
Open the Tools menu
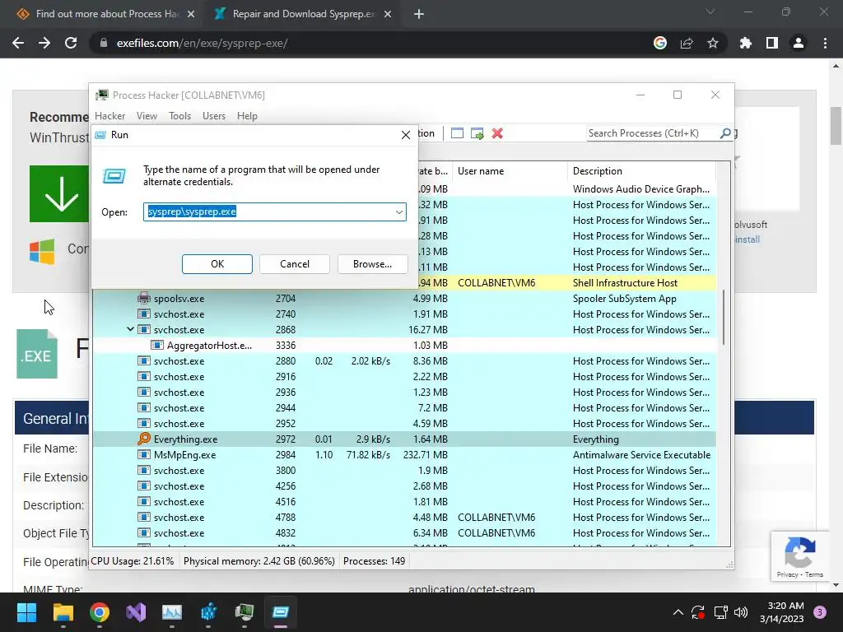(x=179, y=116)
